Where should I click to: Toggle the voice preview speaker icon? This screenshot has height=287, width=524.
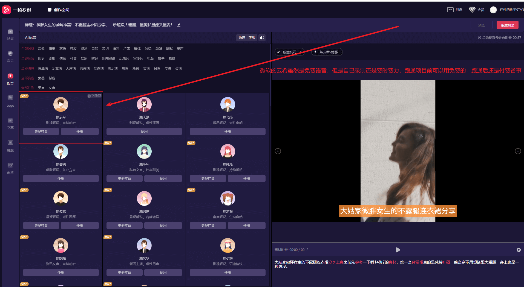[x=262, y=38]
